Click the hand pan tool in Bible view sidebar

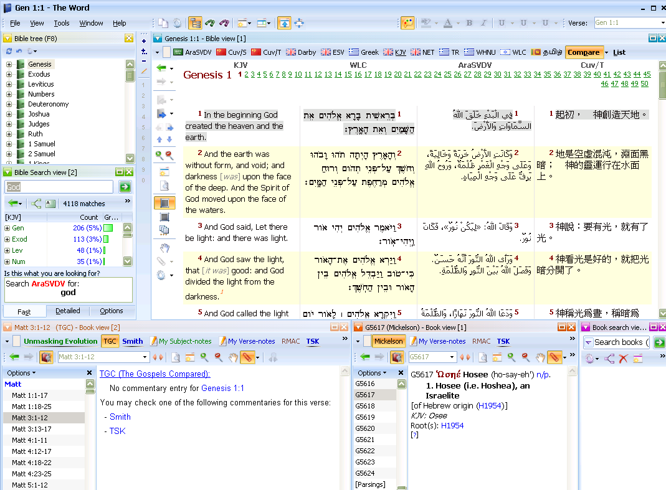(x=164, y=248)
